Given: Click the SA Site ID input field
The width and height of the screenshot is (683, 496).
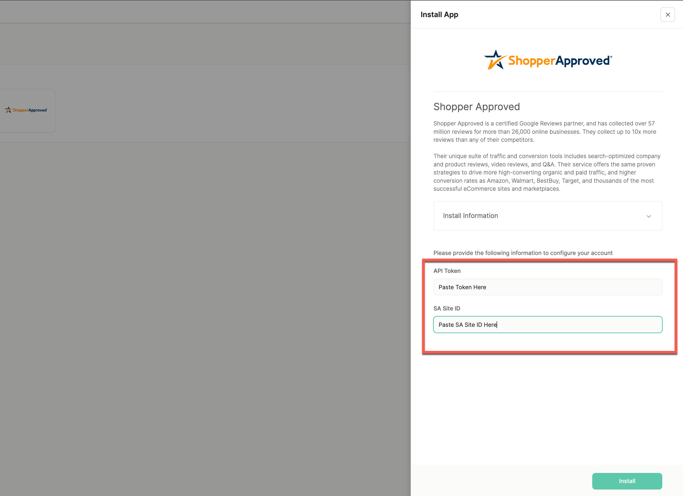Looking at the screenshot, I should tap(547, 325).
